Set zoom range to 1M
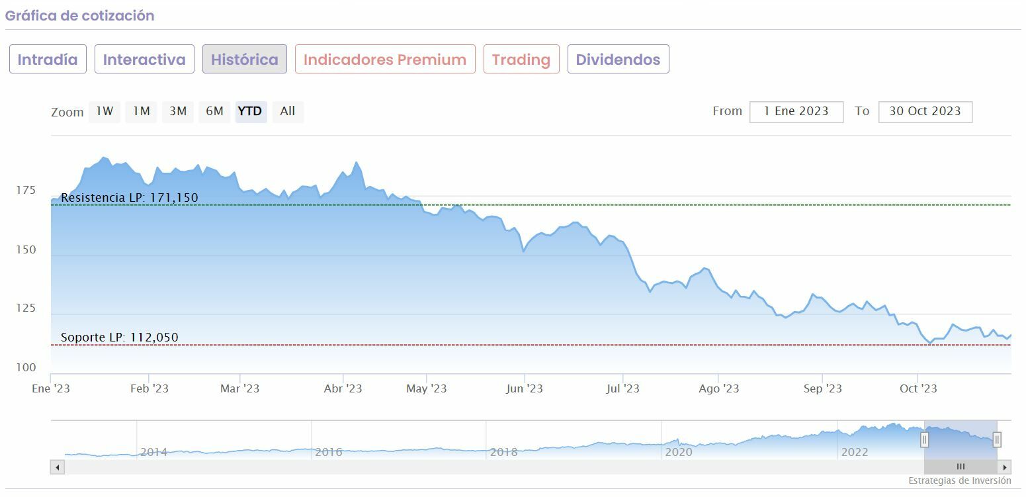This screenshot has height=497, width=1026. 141,111
